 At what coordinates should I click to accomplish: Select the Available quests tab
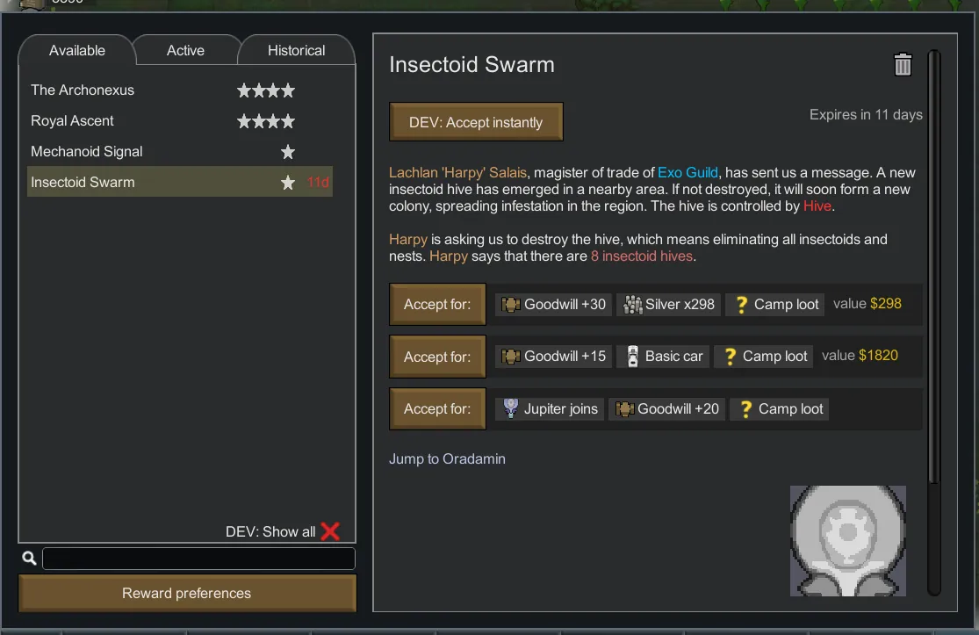[77, 51]
